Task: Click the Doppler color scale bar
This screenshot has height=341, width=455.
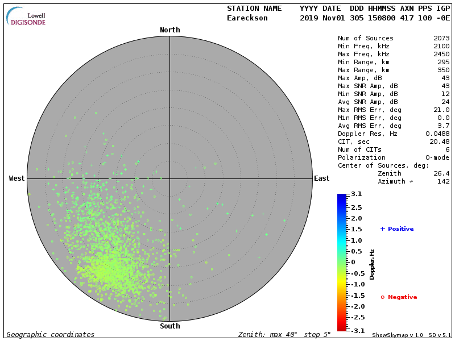Action: [x=341, y=262]
